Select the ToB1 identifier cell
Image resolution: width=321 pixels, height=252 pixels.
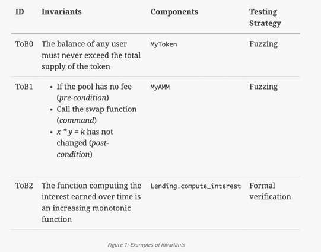[24, 87]
